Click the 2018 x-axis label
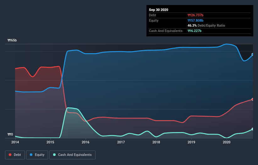 (x=156, y=142)
